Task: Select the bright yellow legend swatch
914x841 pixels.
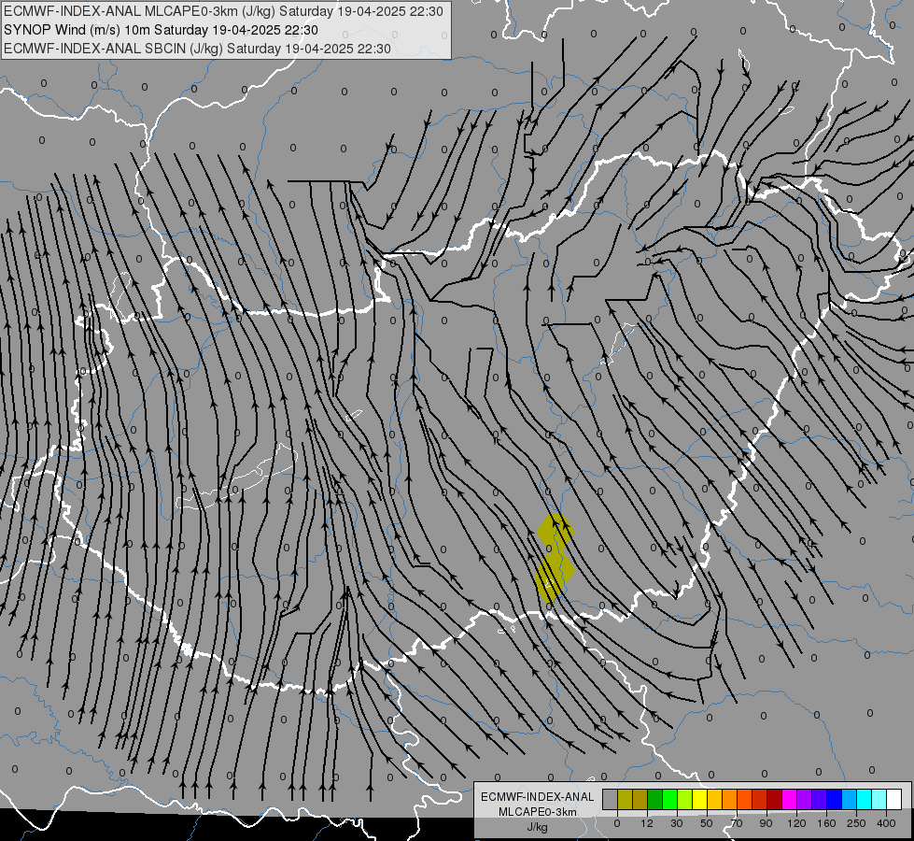Action: tap(700, 799)
